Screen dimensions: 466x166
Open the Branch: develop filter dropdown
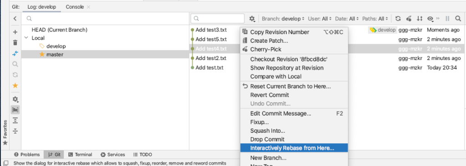point(283,19)
